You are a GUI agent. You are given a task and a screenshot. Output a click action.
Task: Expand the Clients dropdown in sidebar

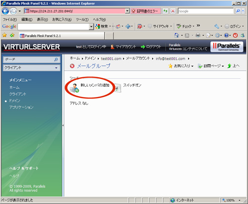32,68
